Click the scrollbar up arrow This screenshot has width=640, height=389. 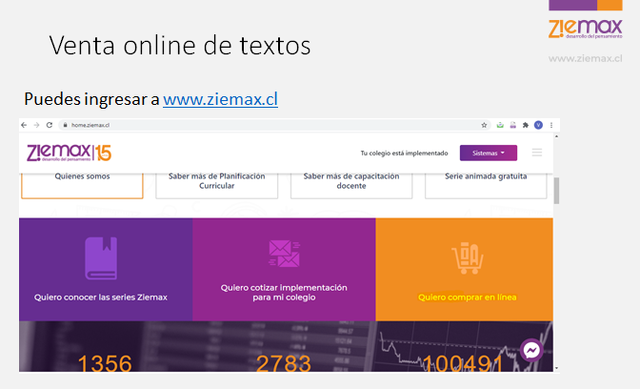point(556,136)
